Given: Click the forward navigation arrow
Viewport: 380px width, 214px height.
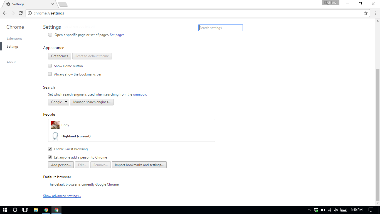Looking at the screenshot, I should [x=13, y=13].
